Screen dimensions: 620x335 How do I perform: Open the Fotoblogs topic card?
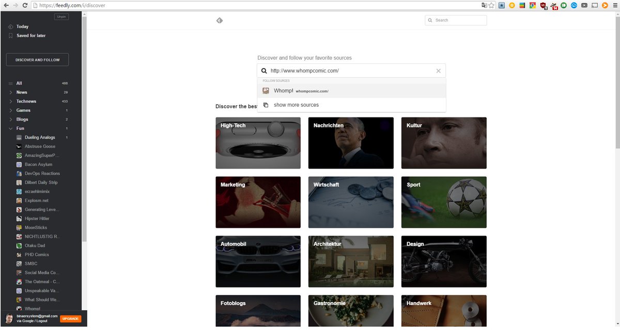[258, 311]
